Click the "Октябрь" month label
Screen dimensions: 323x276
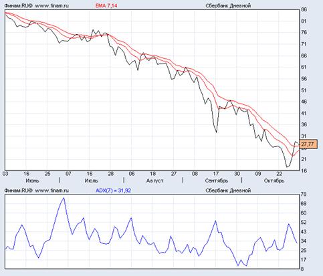coord(274,180)
